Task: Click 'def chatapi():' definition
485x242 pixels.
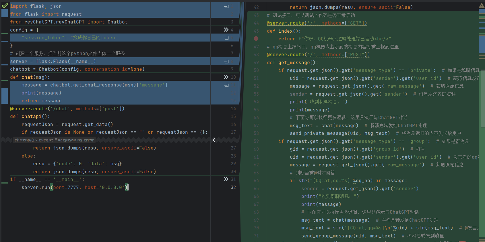Action: [x=30, y=117]
